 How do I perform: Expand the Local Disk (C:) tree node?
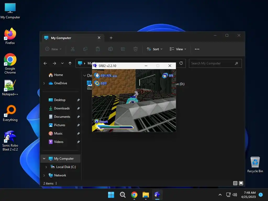46,167
